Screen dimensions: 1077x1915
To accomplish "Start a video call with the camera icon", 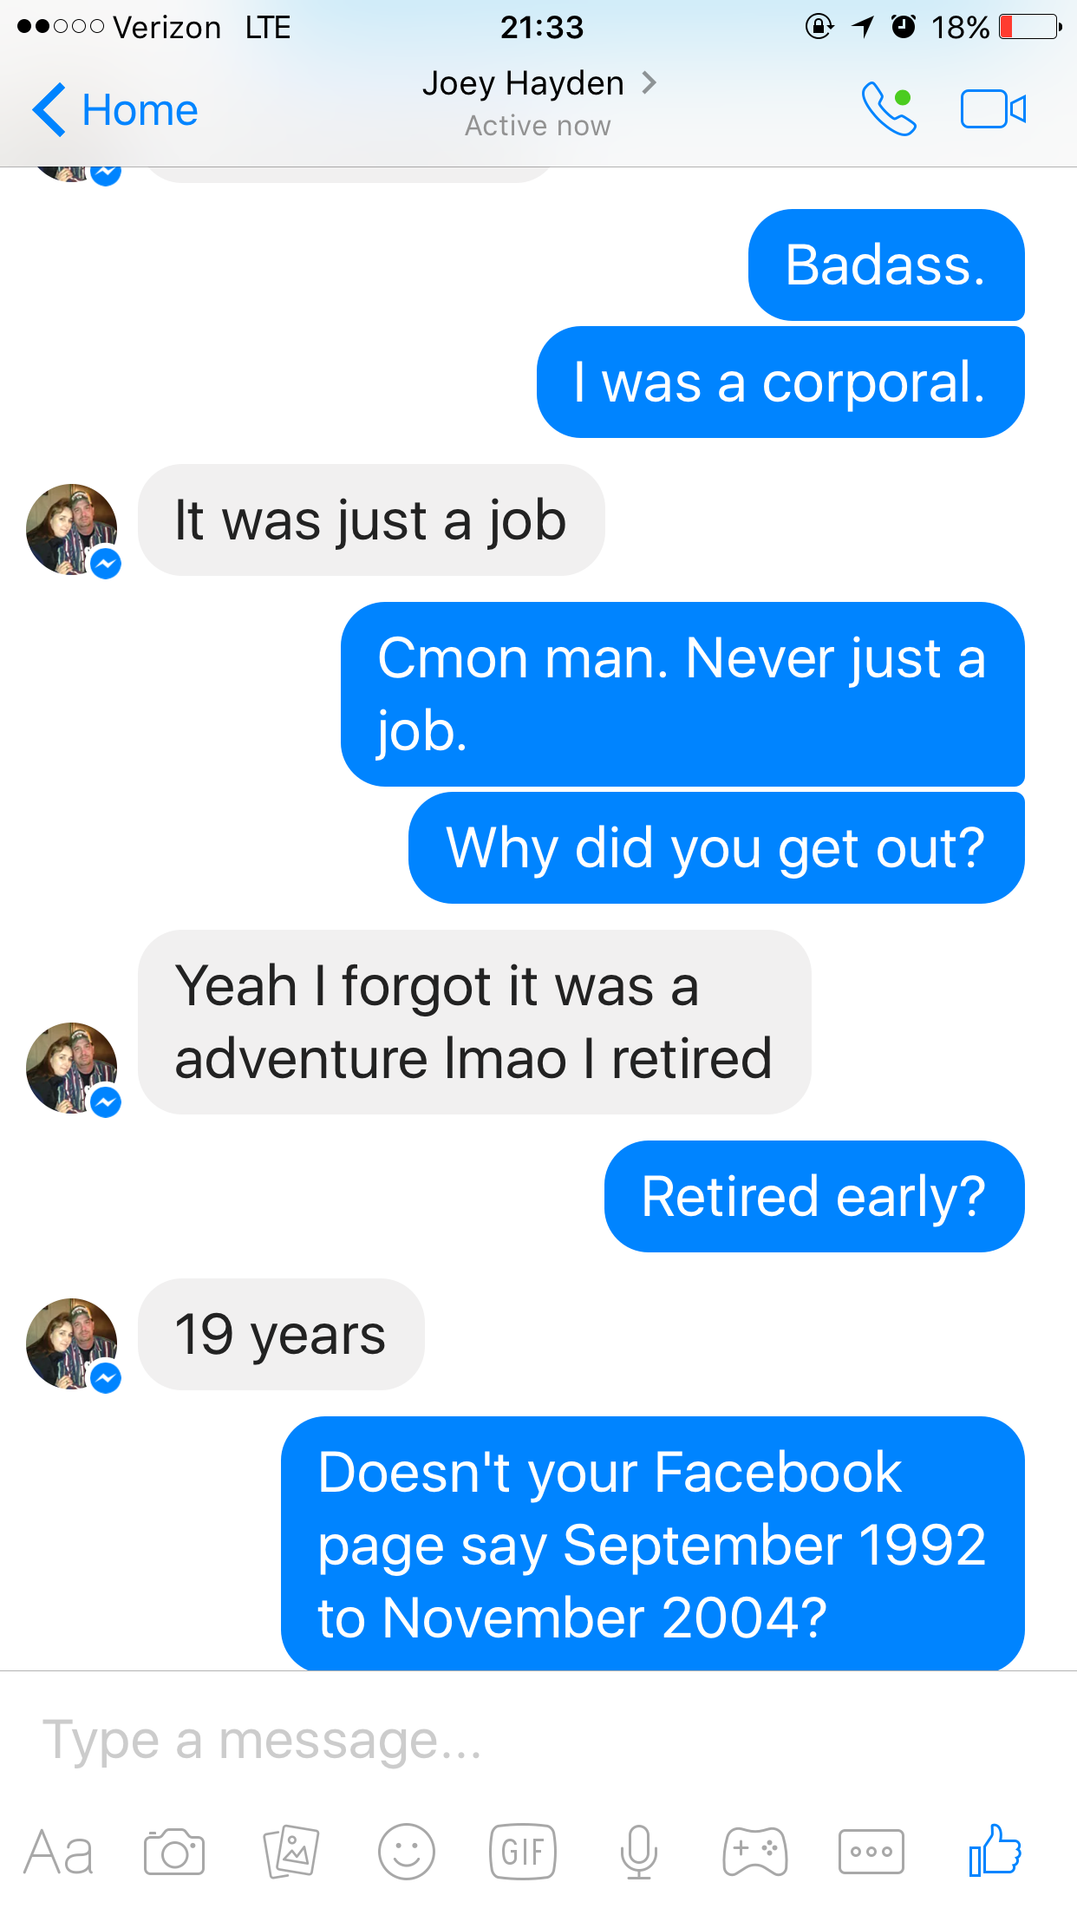I will click(x=993, y=109).
